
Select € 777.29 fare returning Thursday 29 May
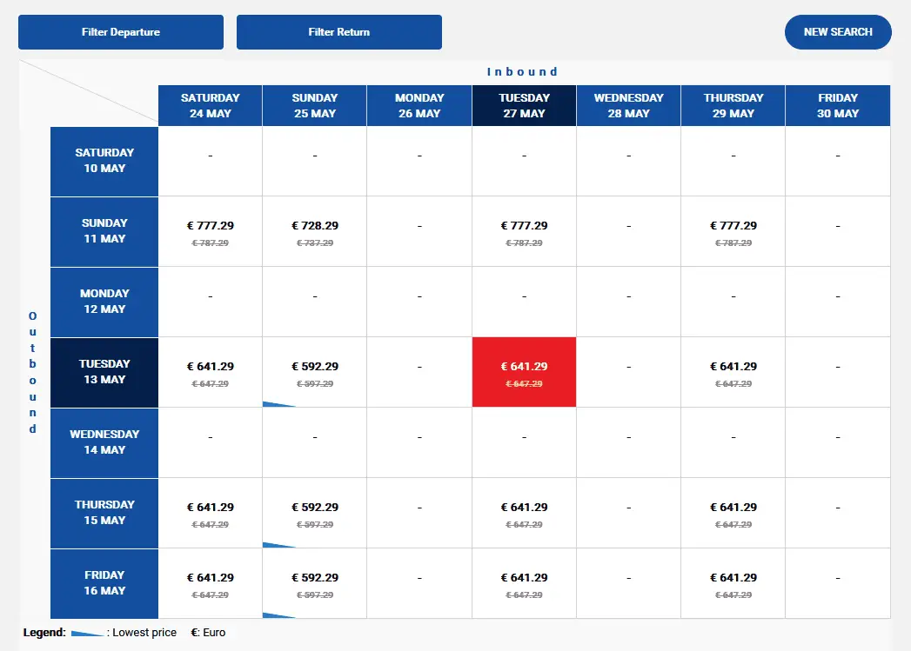click(733, 231)
